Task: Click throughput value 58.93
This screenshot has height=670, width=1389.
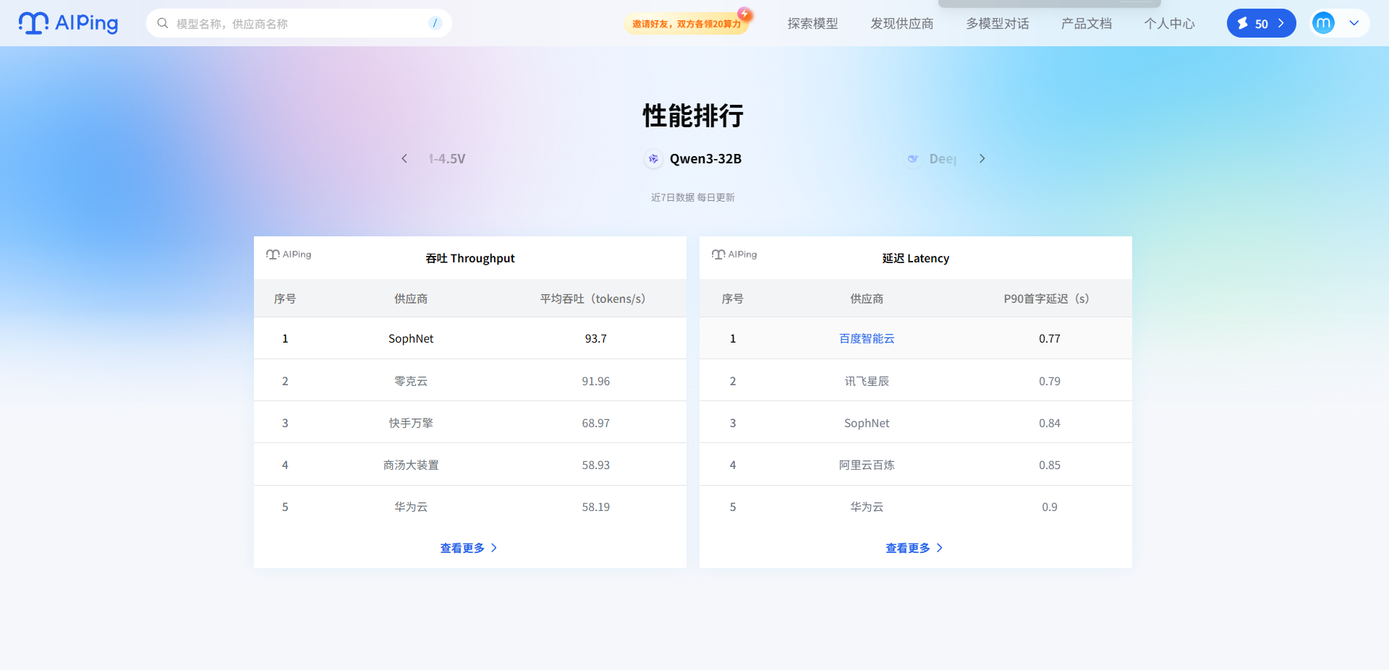Action: 596,465
